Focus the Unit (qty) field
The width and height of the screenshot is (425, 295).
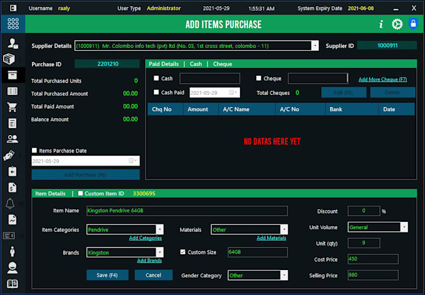[x=364, y=243]
